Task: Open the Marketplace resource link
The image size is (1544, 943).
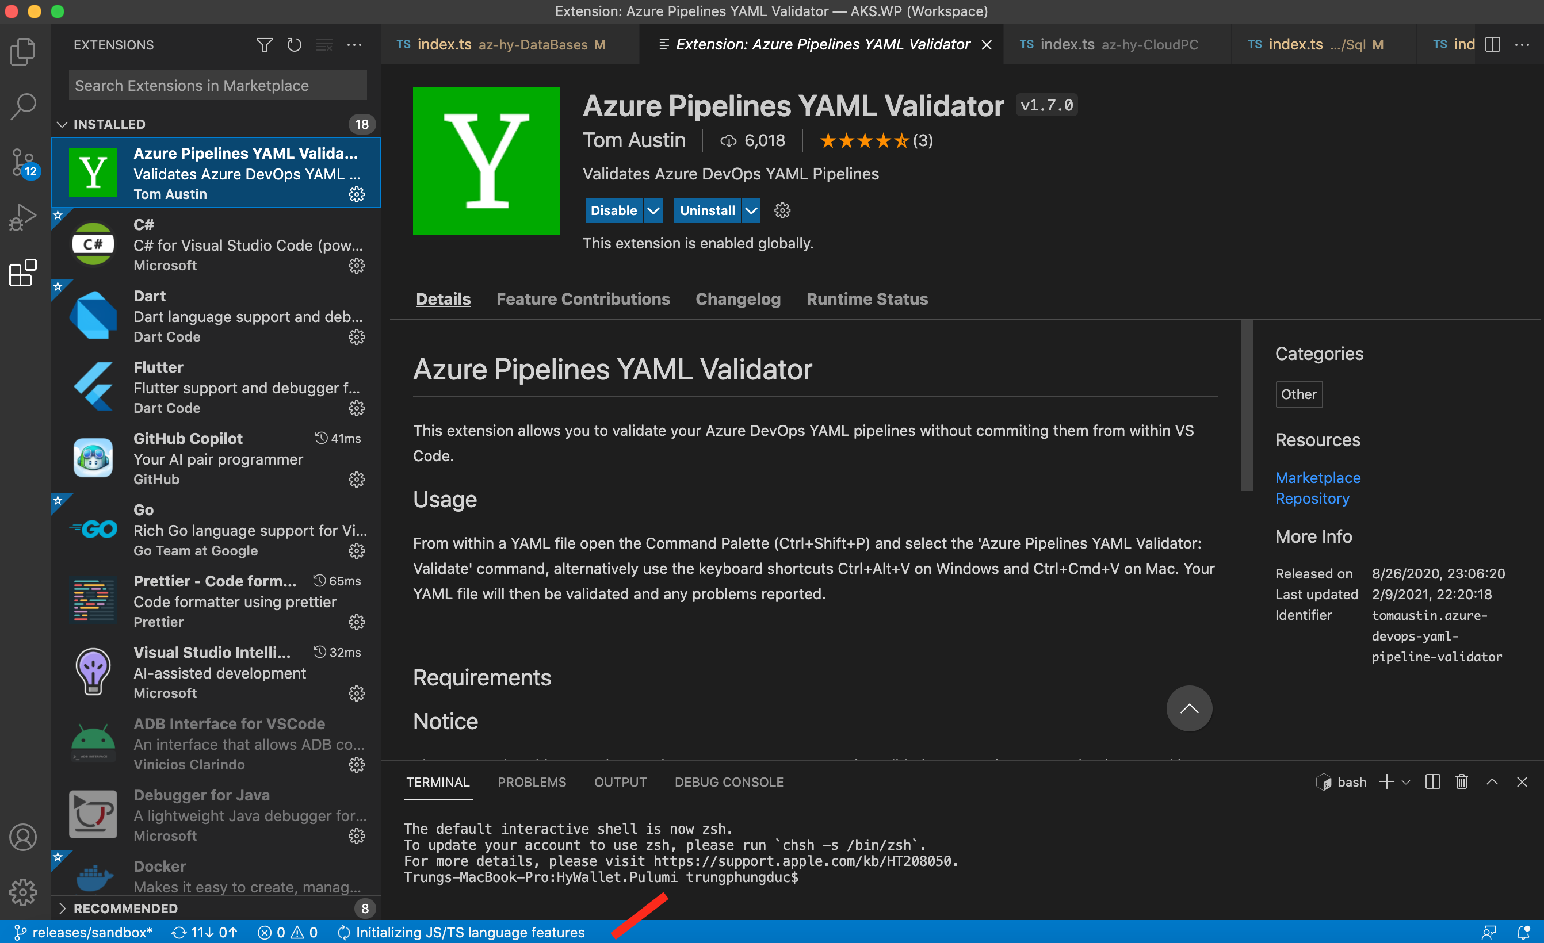Action: point(1318,478)
